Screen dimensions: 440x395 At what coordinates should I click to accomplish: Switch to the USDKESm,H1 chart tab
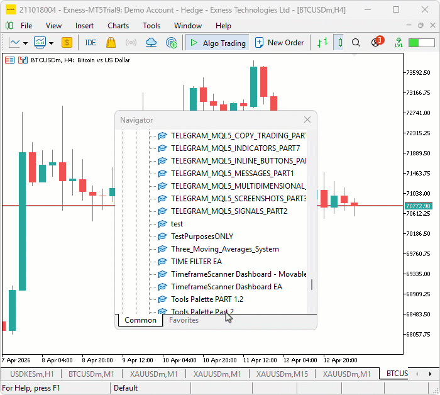(31, 374)
